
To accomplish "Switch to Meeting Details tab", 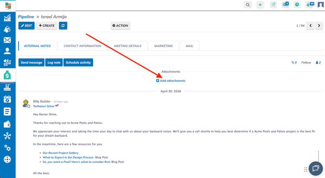I will (128, 46).
